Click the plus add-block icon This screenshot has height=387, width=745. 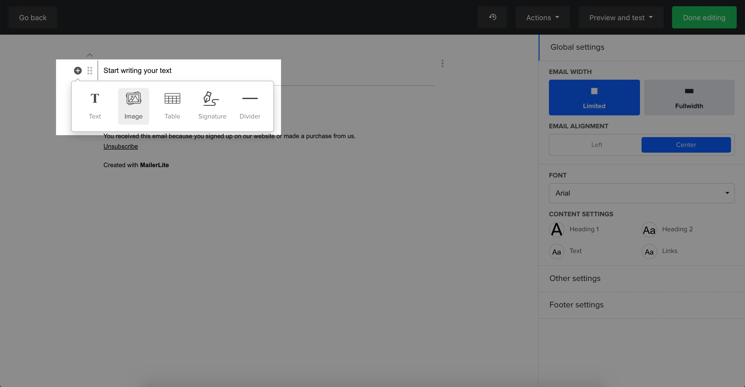point(78,71)
